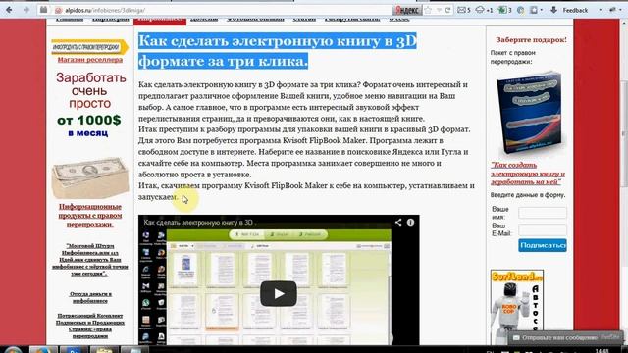The image size is (628, 353).
Task: Click the 'Kvisoft FlipBook Maker' text in the last paragraph
Action: point(286,185)
